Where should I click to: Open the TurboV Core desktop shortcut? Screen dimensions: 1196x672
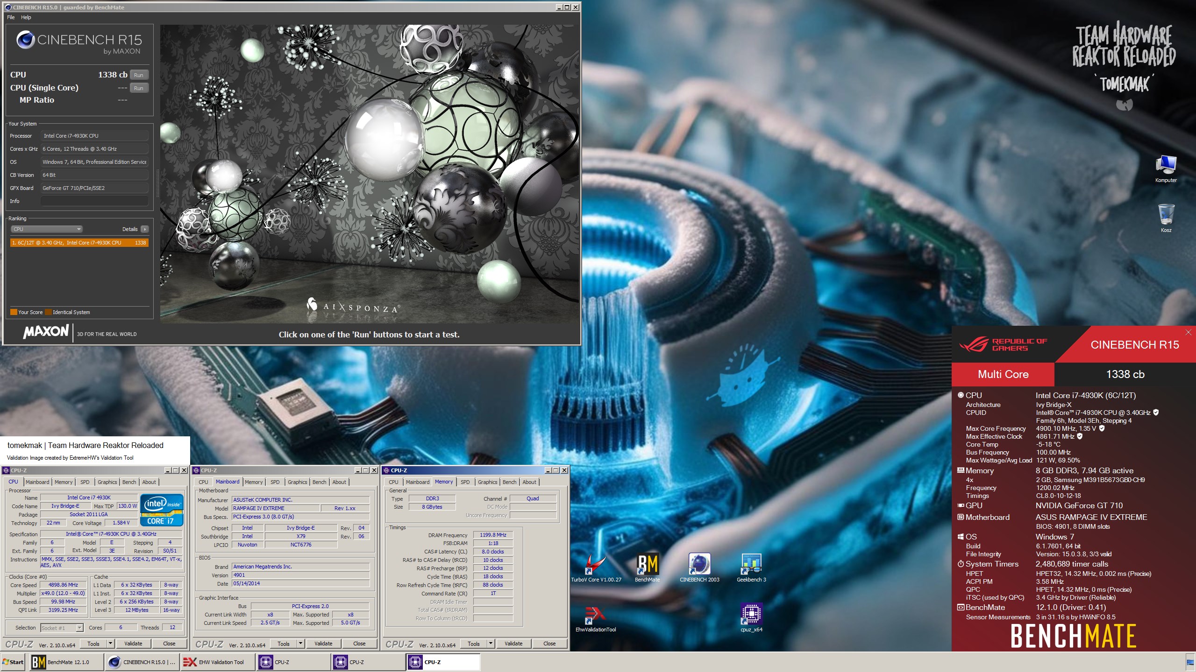click(x=596, y=567)
